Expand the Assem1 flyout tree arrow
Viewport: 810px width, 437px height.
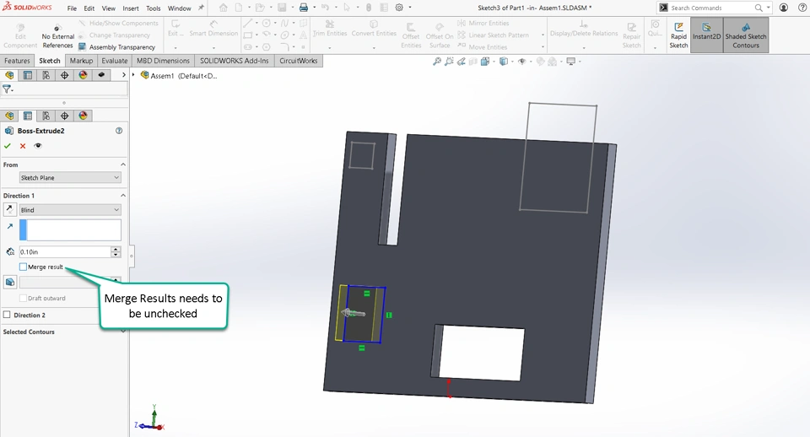pyautogui.click(x=133, y=75)
